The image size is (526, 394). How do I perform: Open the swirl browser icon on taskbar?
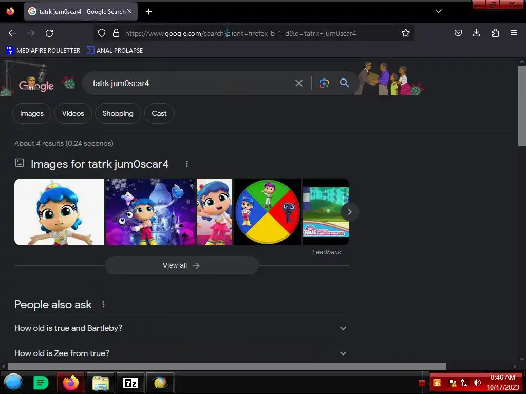160,383
